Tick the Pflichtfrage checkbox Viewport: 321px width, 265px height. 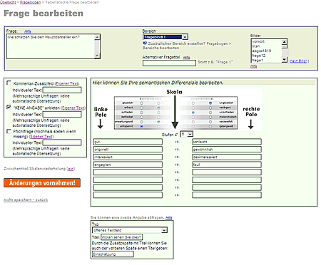tap(9, 131)
